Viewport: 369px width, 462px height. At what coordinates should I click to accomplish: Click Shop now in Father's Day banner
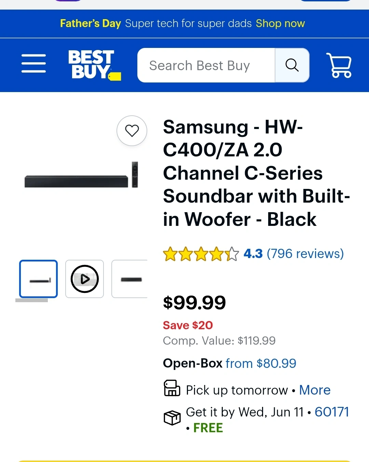[280, 23]
